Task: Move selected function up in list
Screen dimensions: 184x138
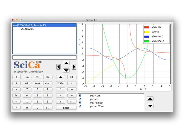Action: click(x=150, y=99)
